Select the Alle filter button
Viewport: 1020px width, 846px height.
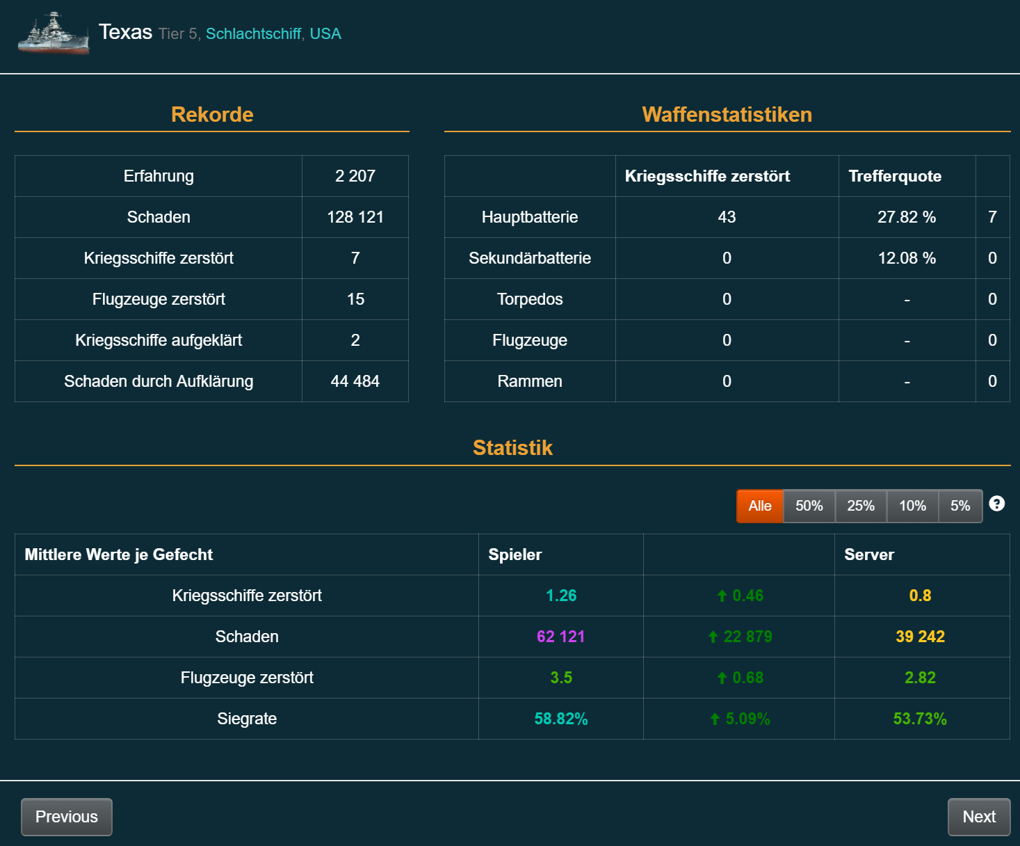click(760, 506)
